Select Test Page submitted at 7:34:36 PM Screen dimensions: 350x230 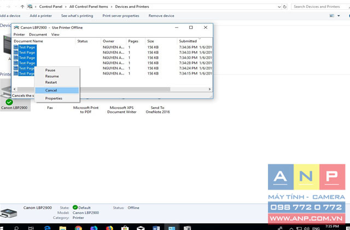113,47
